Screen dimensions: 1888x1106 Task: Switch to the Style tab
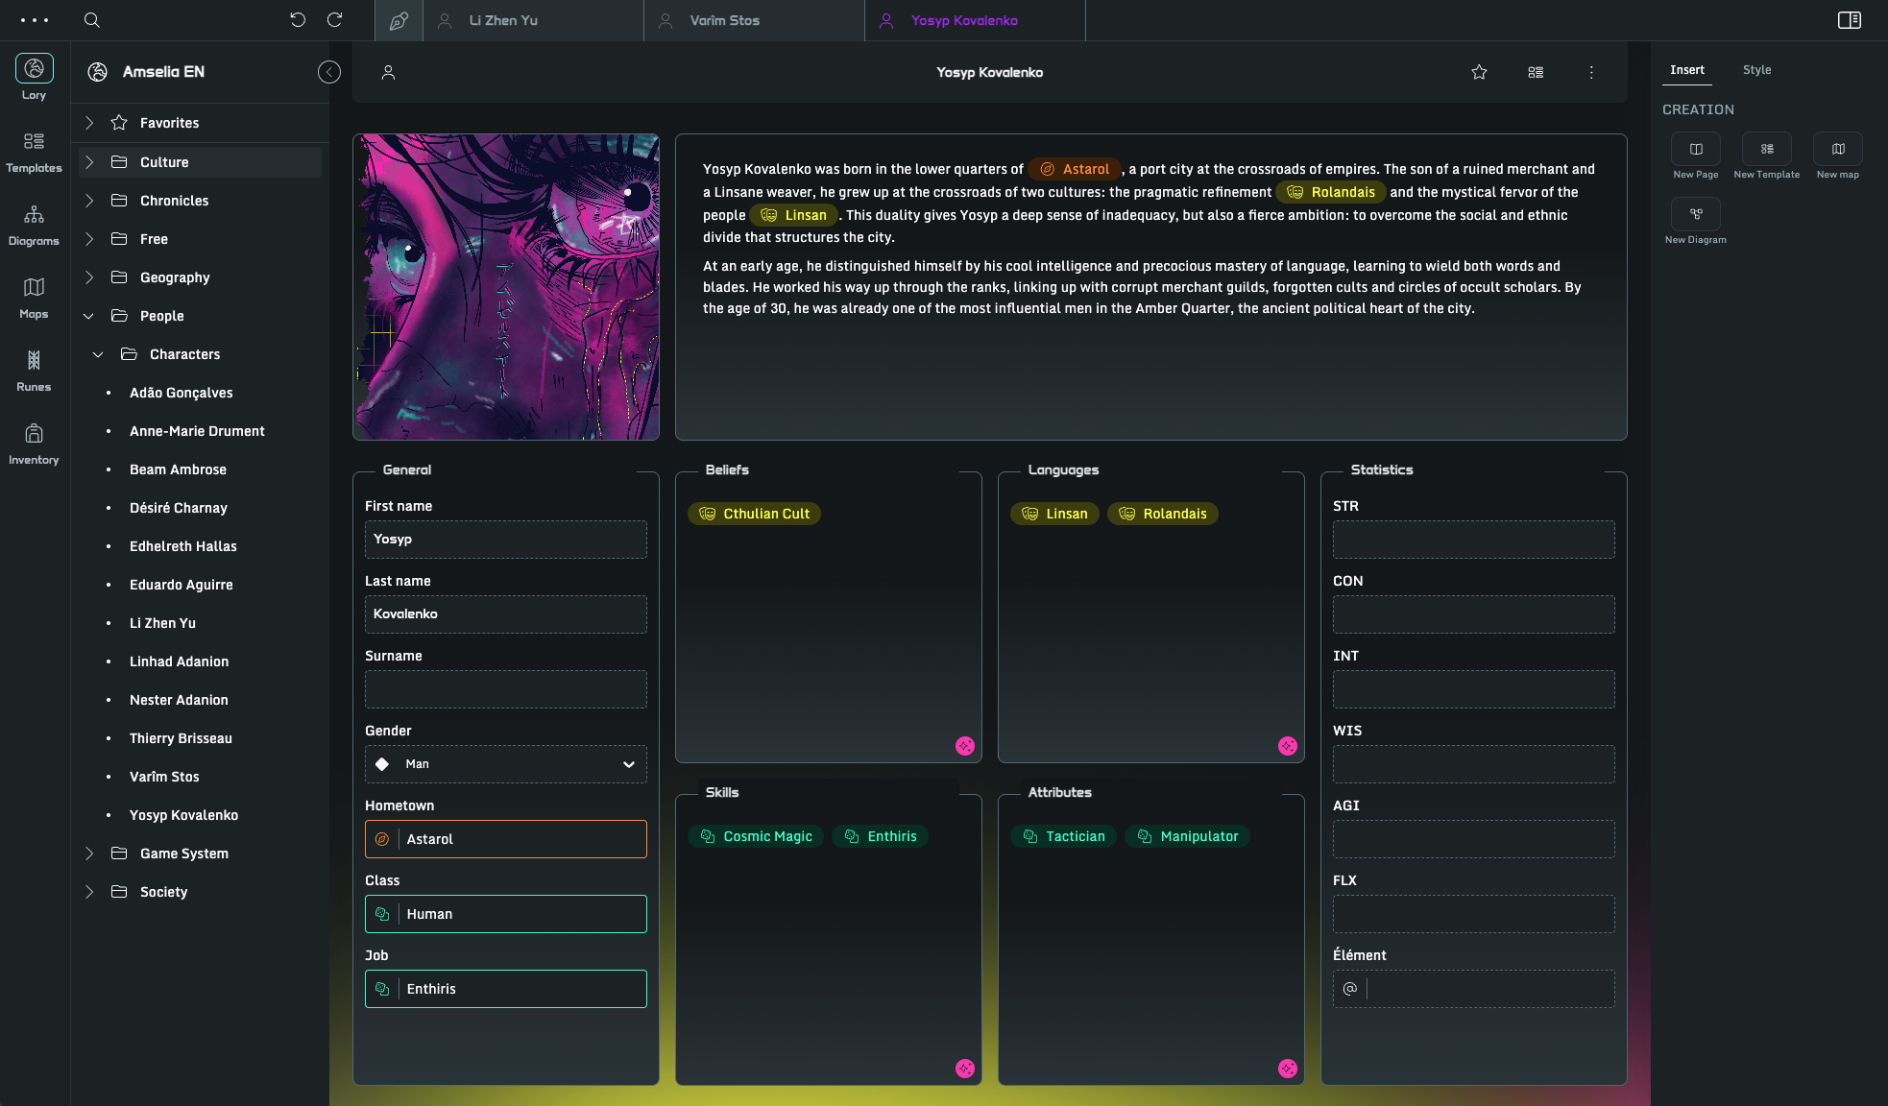[x=1756, y=70]
